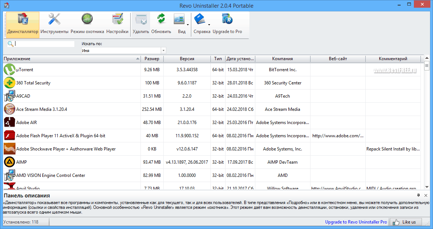Pin the Панель описания panel
The width and height of the screenshot is (433, 229).
(418, 195)
